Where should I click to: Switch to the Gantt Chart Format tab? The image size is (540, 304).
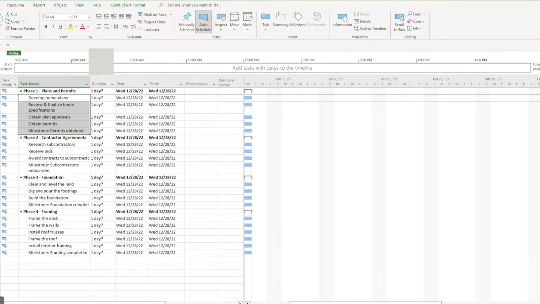coord(128,5)
